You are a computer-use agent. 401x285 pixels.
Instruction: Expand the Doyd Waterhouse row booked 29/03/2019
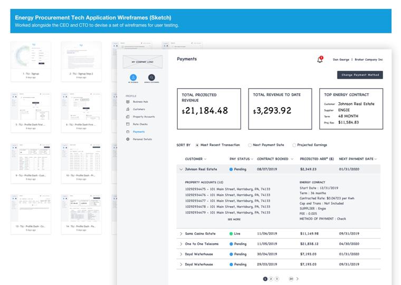[x=181, y=264]
